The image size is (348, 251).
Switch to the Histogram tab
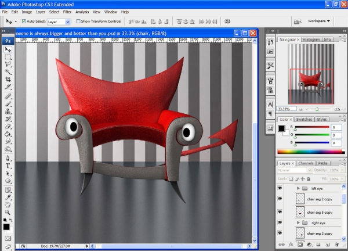coord(311,40)
